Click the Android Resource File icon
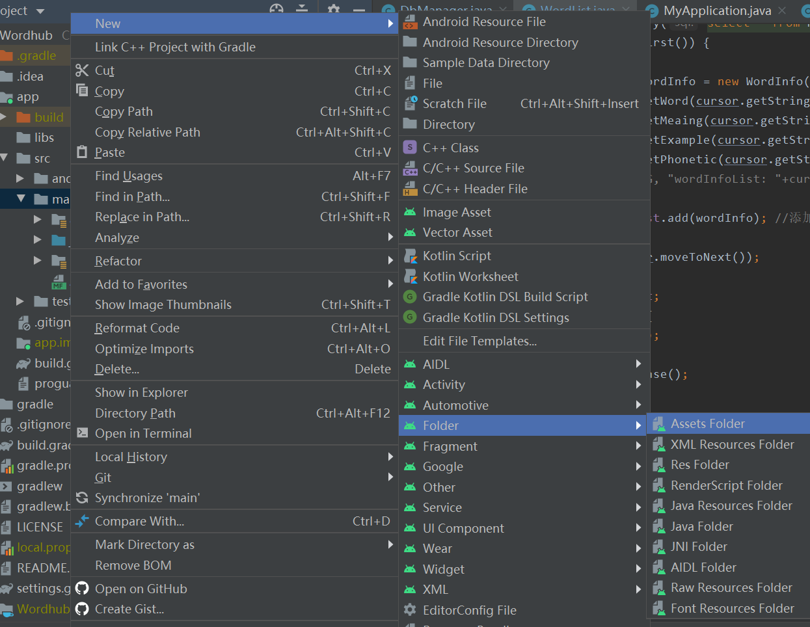This screenshot has width=810, height=627. [410, 22]
